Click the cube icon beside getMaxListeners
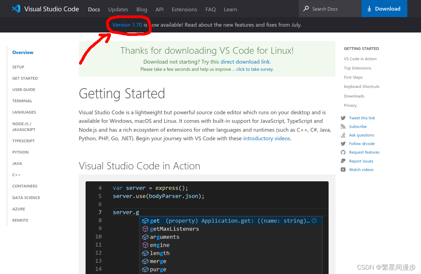The width and height of the screenshot is (421, 274). tap(145, 229)
